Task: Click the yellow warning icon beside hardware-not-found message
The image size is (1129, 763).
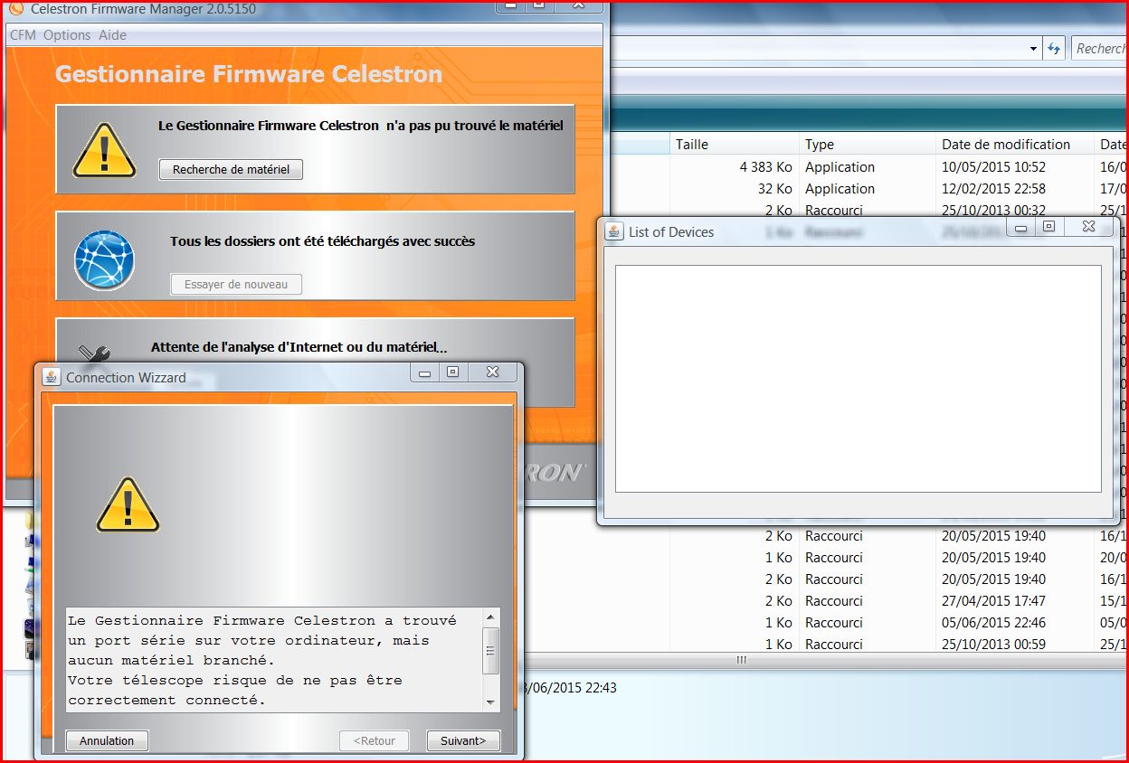Action: (x=104, y=150)
